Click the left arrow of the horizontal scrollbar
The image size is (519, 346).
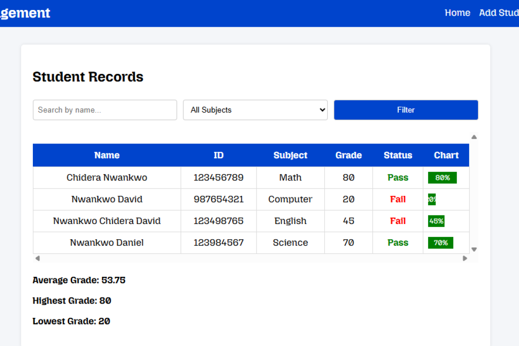point(38,258)
